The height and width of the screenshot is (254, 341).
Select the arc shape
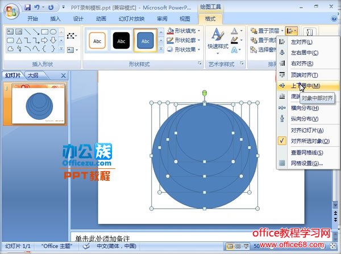pos(27,49)
